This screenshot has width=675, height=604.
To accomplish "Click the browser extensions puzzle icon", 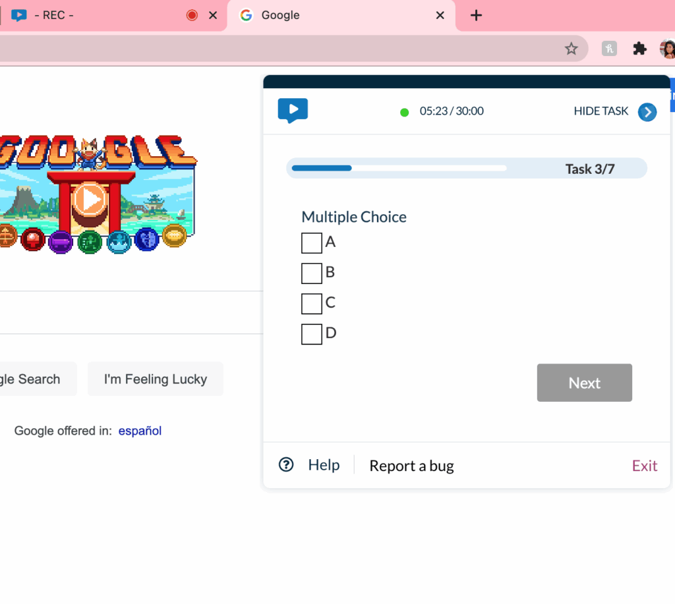I will point(639,48).
